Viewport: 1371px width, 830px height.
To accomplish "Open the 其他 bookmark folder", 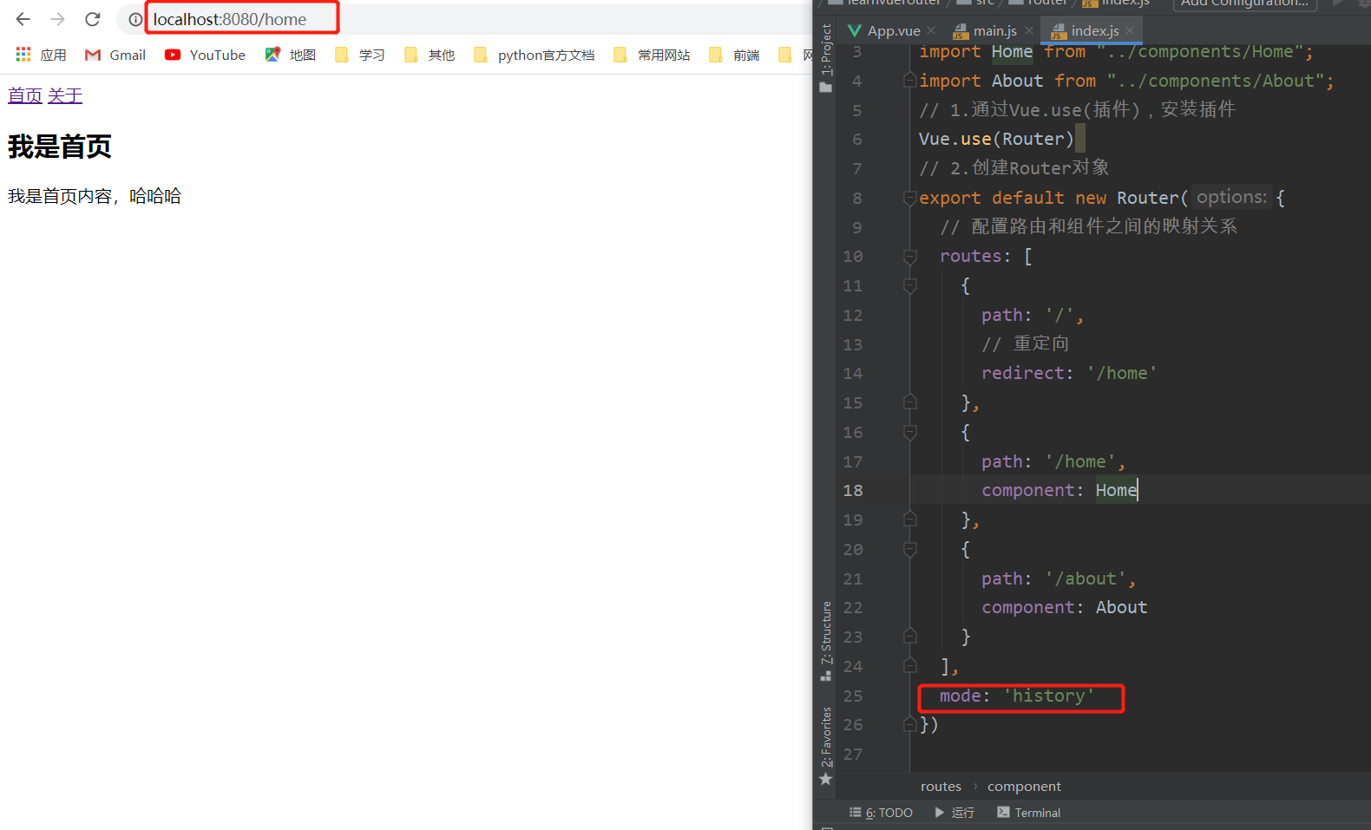I will tap(430, 55).
